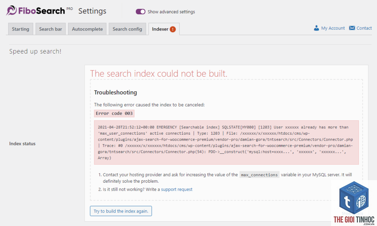Click the Contact envelope icon
The width and height of the screenshot is (377, 226).
click(352, 28)
